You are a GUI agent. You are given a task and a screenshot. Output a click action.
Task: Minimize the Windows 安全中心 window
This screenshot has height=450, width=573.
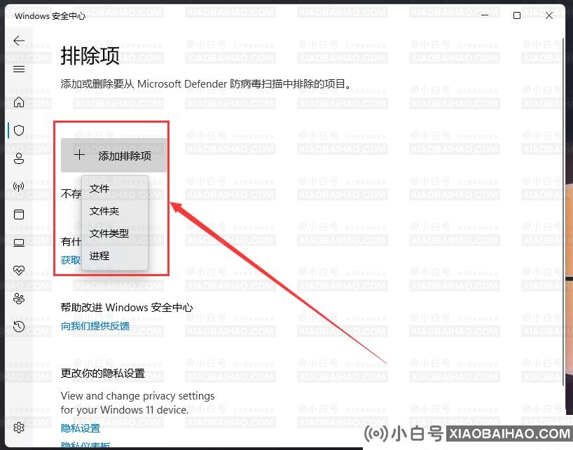click(x=485, y=15)
